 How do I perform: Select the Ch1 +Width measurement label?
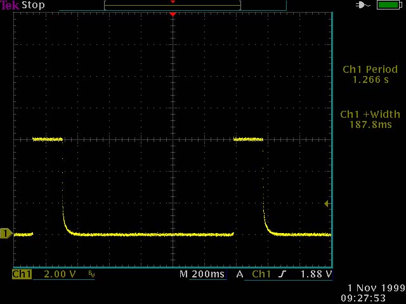370,115
